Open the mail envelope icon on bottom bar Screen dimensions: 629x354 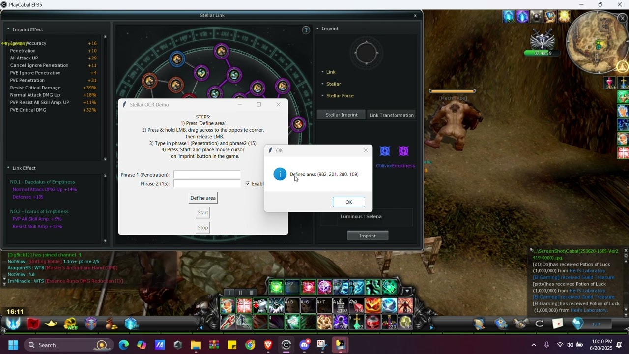tap(557, 324)
